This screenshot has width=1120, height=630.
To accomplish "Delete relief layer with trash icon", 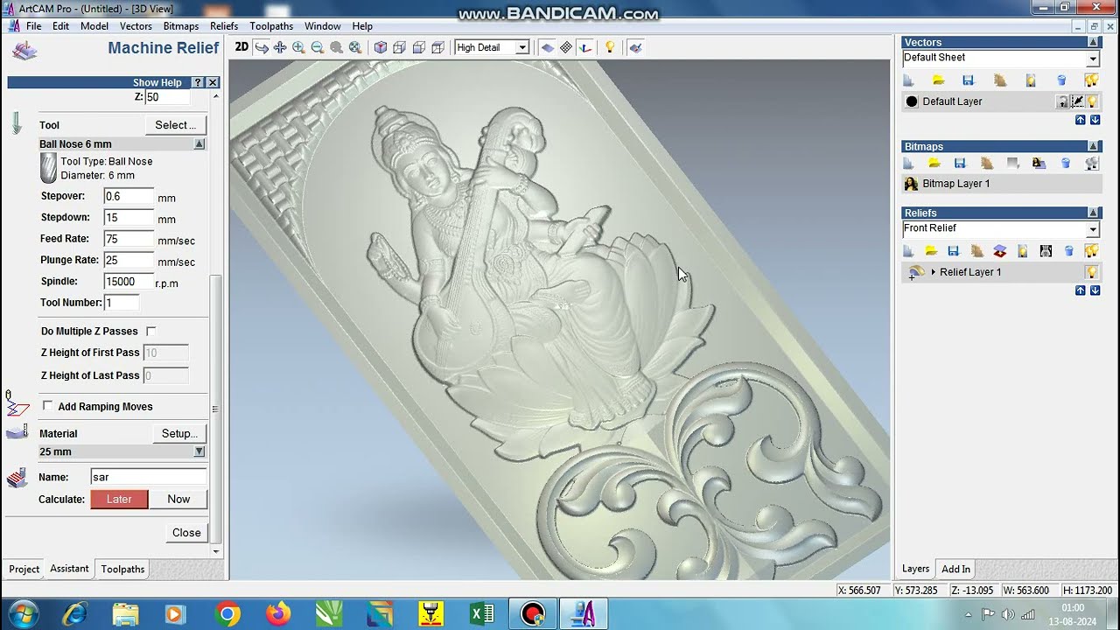I will pos(1069,251).
